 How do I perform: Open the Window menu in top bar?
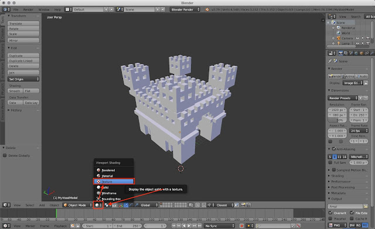point(44,9)
